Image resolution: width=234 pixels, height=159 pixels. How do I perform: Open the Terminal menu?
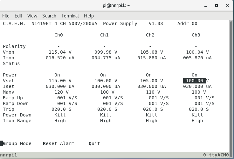pos(70,16)
